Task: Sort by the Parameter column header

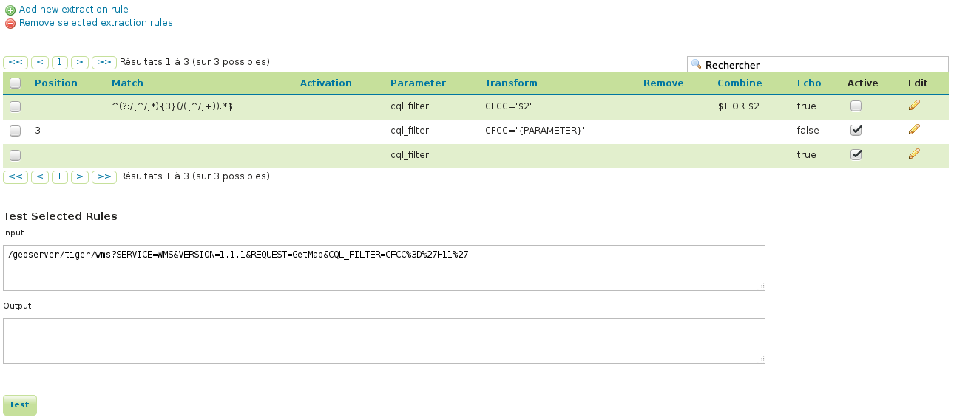Action: click(418, 83)
